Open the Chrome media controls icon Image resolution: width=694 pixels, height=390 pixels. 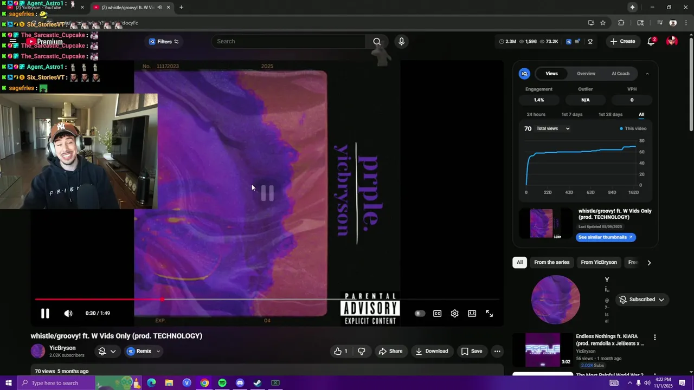point(660,23)
